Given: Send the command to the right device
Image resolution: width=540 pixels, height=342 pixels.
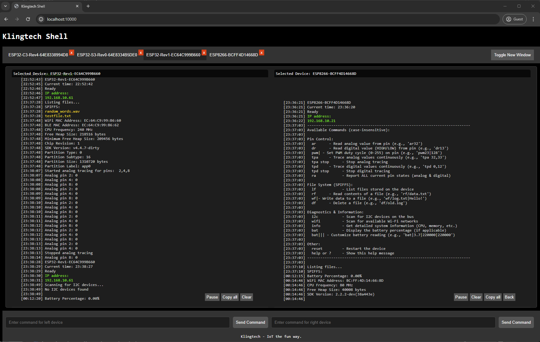Looking at the screenshot, I should [516, 322].
